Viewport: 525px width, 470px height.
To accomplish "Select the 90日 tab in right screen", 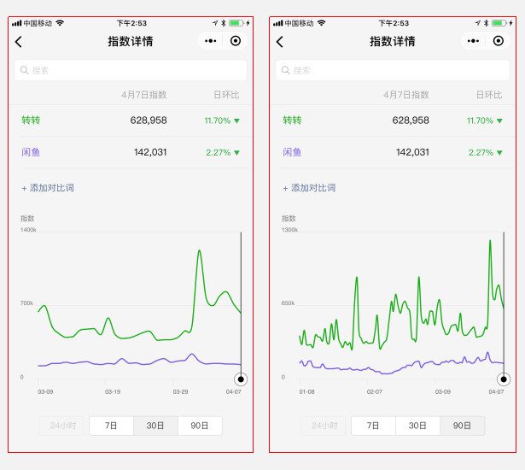I will coord(462,426).
